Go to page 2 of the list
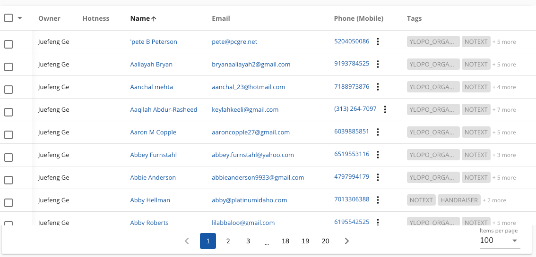The image size is (536, 257). [x=228, y=241]
